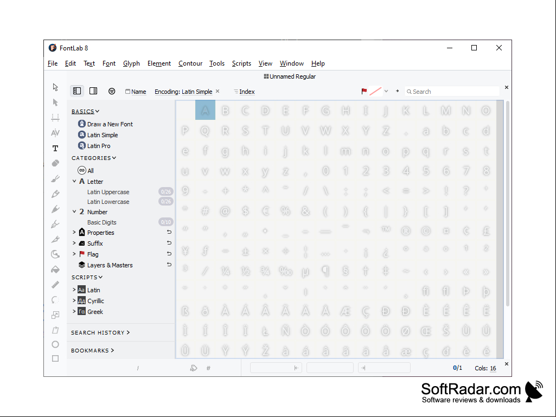This screenshot has width=556, height=417.
Task: Reset the Layers & Masters filter
Action: click(x=169, y=265)
